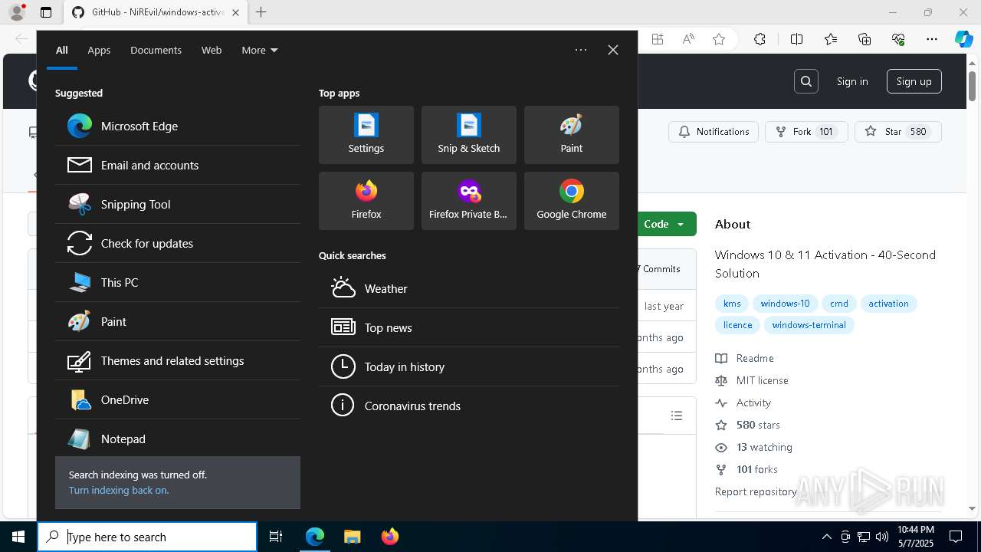Select the kms topic tag
Viewport: 981px width, 552px height.
point(732,304)
